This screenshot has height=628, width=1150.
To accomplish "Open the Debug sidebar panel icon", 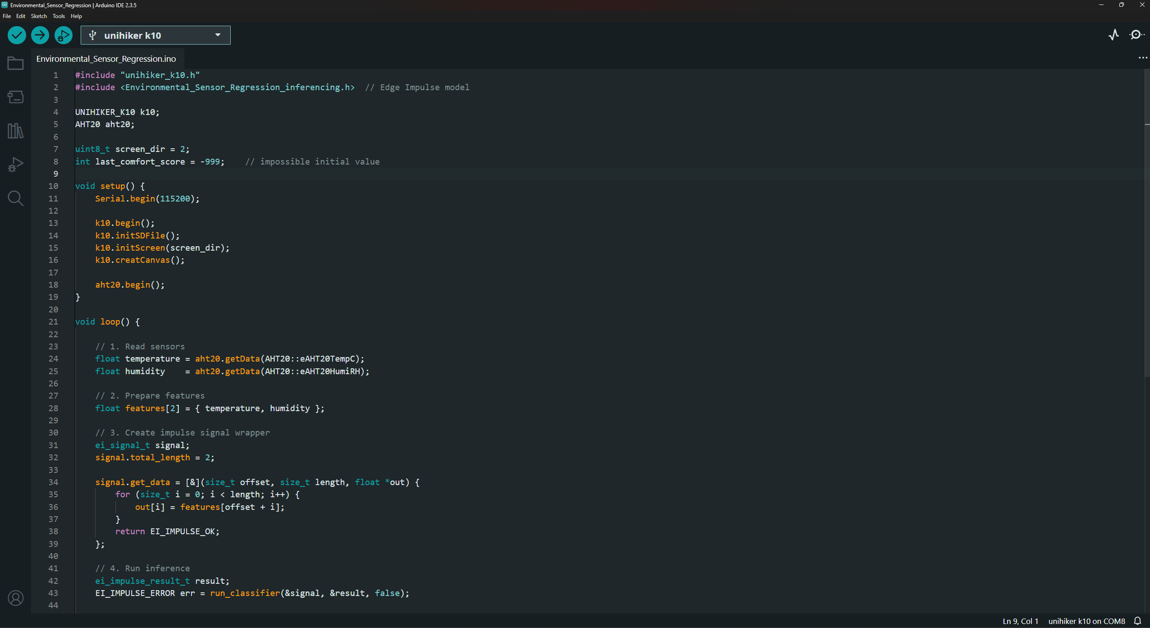I will 15,164.
